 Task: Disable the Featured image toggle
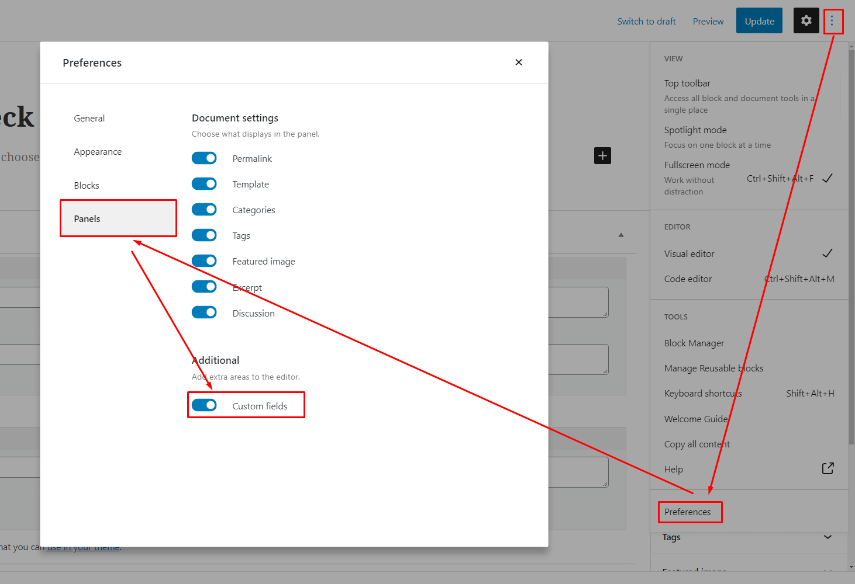204,261
